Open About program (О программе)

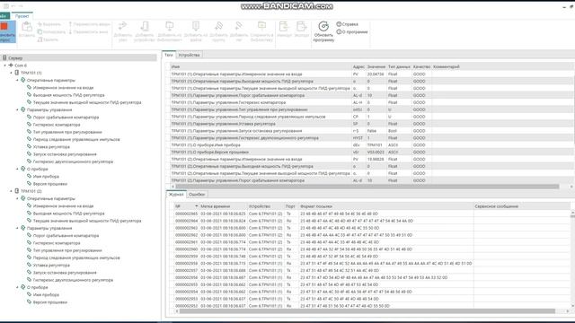tap(352, 32)
